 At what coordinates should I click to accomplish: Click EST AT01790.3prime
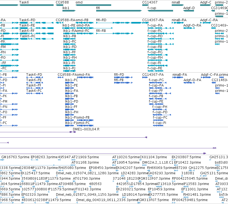pos(86,178)
